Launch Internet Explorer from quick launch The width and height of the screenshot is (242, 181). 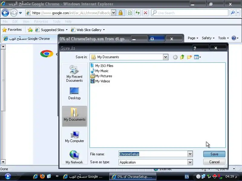tap(35, 176)
